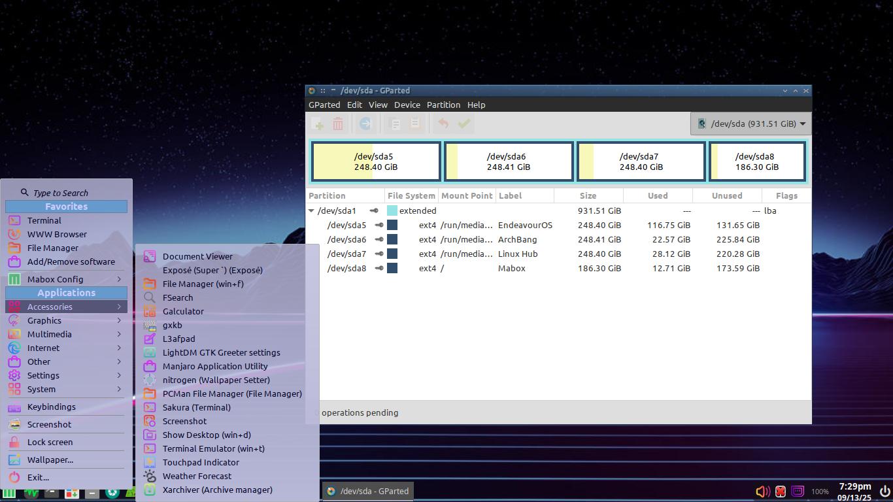Open the /dev/sda device selector dropdown
The width and height of the screenshot is (893, 502).
[x=751, y=124]
